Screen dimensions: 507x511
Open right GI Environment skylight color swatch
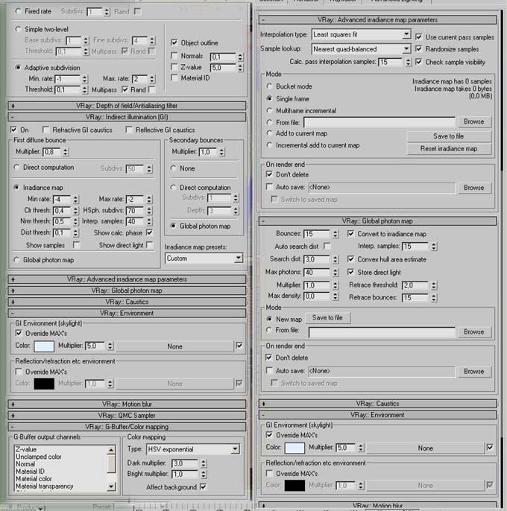(295, 448)
